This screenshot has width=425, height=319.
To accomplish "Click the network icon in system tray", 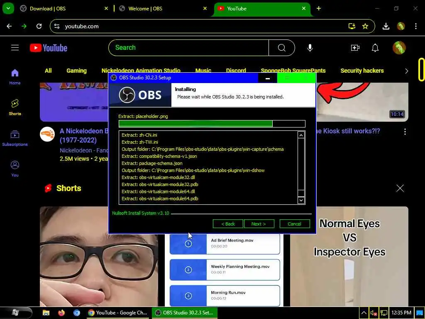I will pyautogui.click(x=384, y=313).
